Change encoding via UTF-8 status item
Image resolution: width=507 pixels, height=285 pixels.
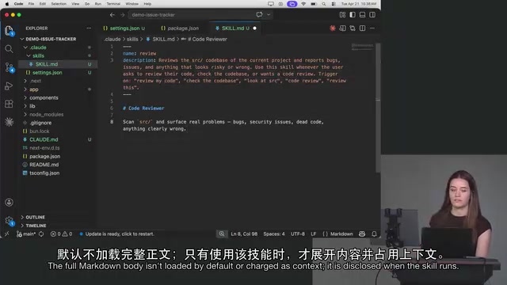[298, 234]
